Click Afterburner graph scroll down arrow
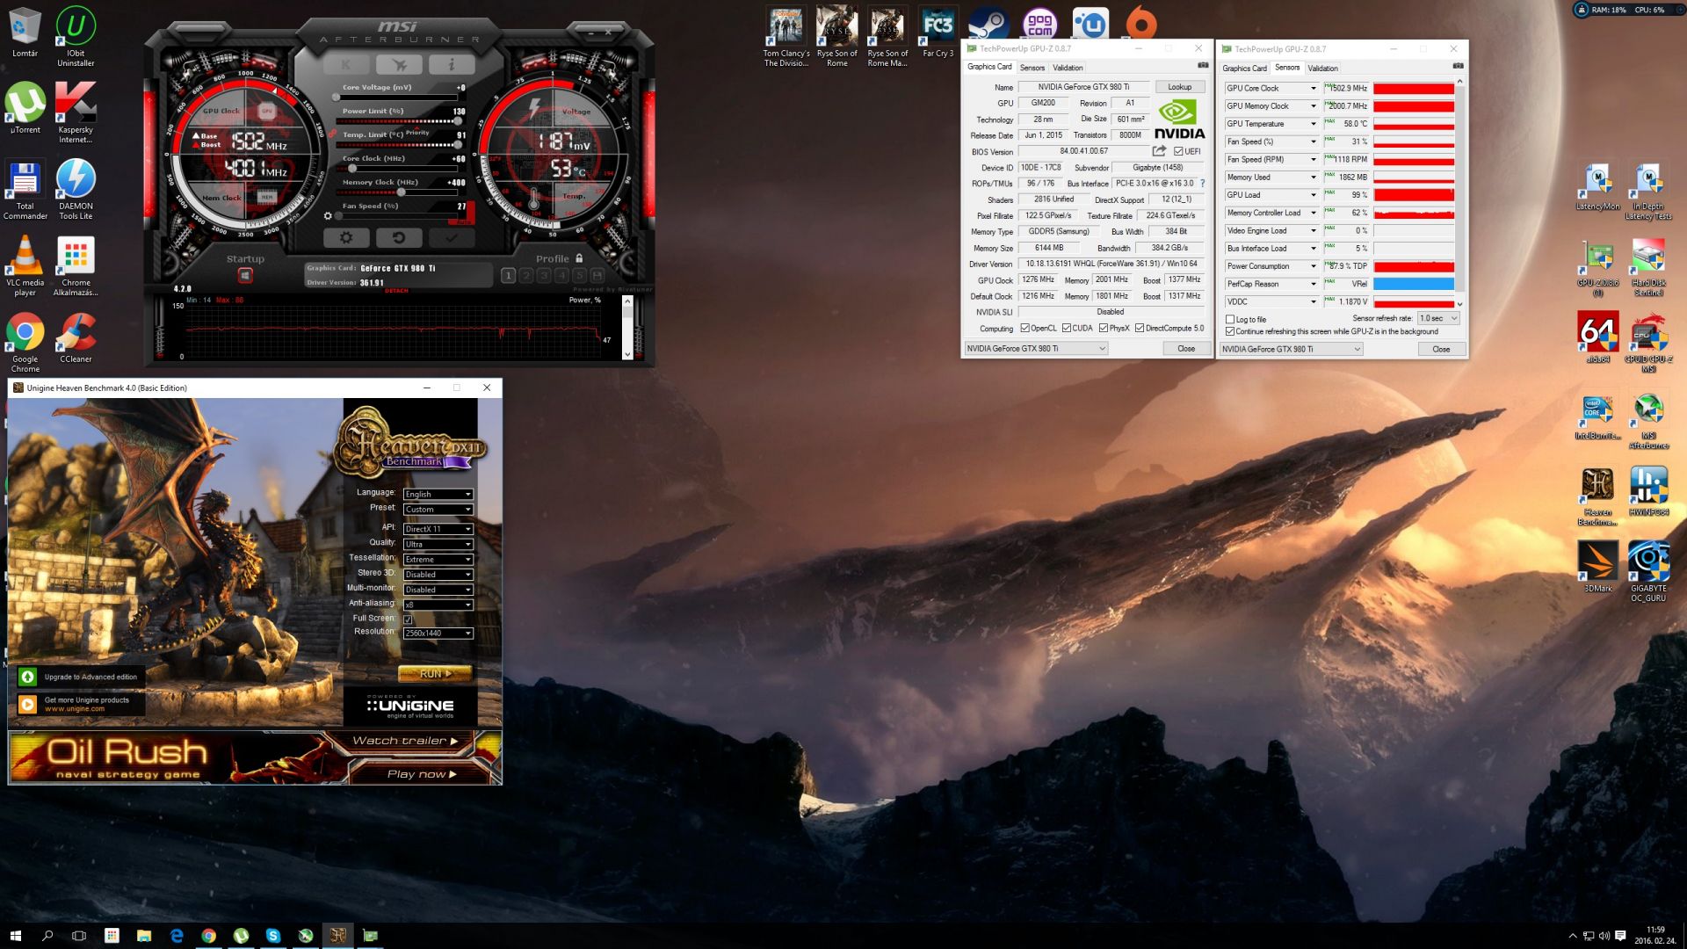The image size is (1687, 949). (627, 354)
